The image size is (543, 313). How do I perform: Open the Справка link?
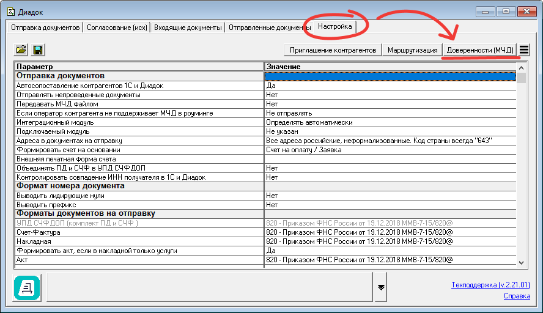(517, 296)
